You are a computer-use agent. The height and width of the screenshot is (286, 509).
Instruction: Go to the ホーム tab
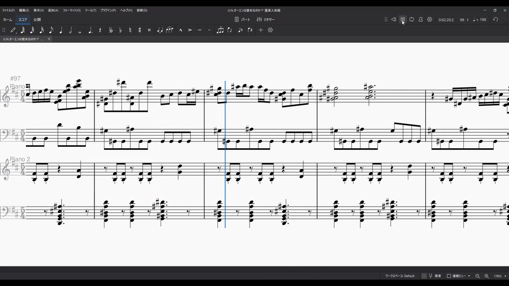pos(7,20)
